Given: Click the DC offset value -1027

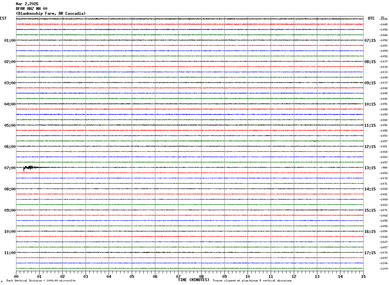Looking at the screenshot, I should pyautogui.click(x=384, y=242).
